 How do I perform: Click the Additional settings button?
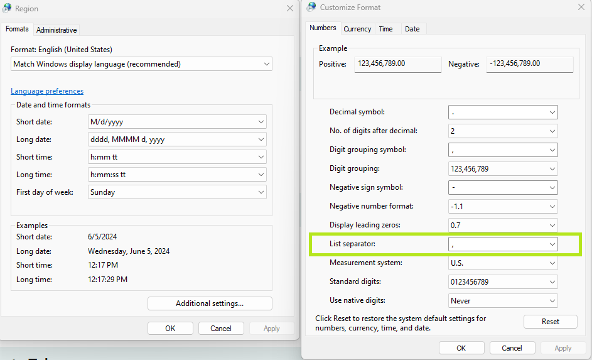pyautogui.click(x=210, y=303)
